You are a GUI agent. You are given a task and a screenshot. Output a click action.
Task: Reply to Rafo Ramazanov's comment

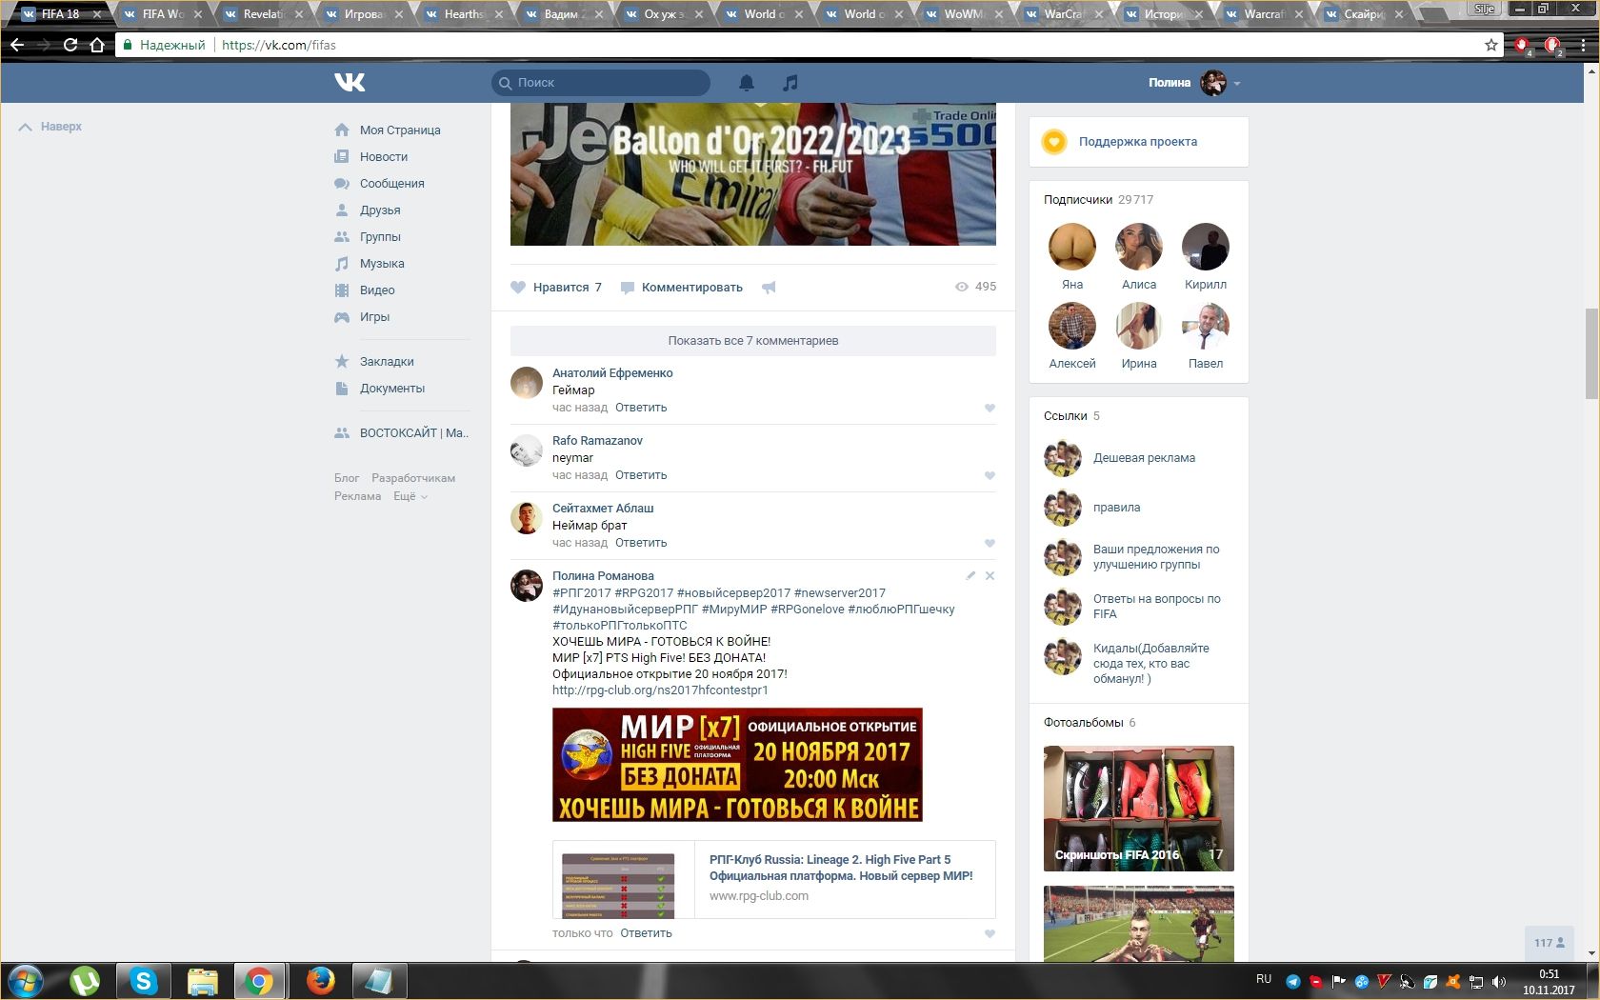click(x=641, y=475)
